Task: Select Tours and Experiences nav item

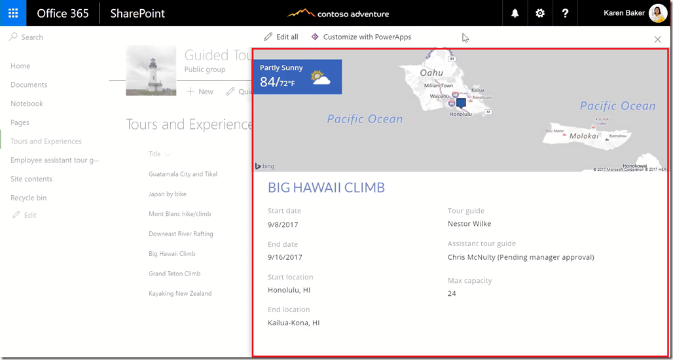Action: 46,141
